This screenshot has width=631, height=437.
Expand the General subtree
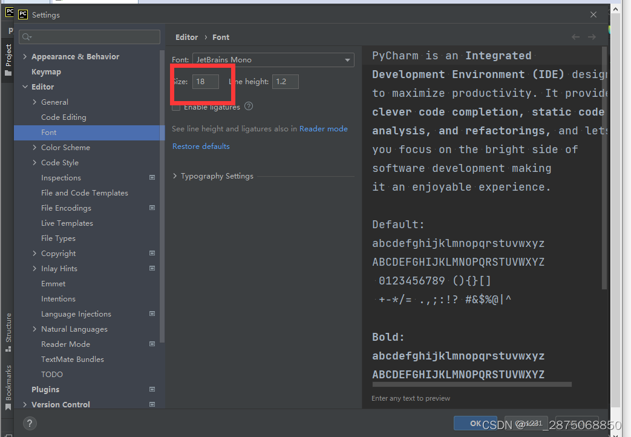pos(34,102)
